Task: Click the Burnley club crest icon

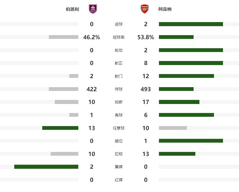Action: click(93, 9)
